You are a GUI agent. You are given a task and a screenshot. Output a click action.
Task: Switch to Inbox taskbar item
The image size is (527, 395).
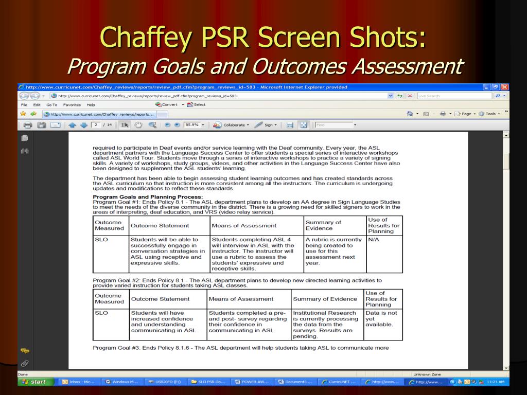click(79, 382)
